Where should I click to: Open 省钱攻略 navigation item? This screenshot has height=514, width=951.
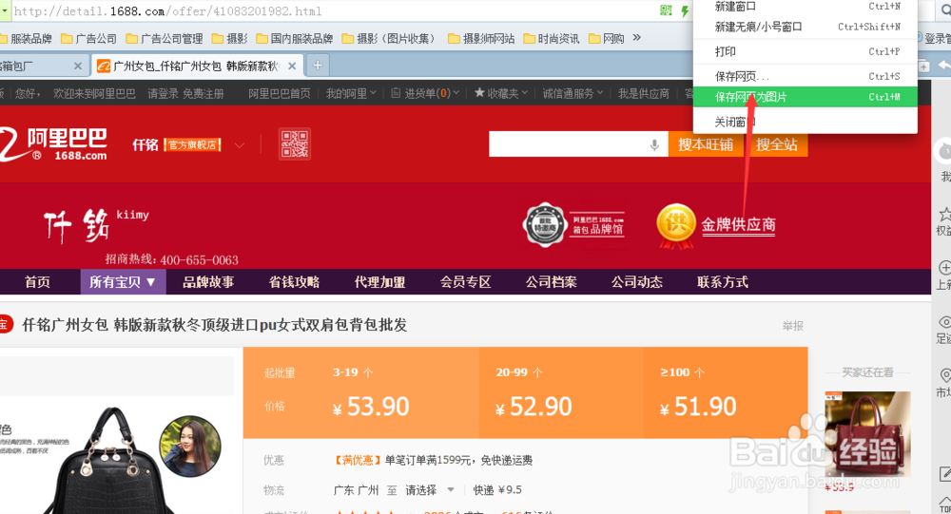[x=294, y=282]
